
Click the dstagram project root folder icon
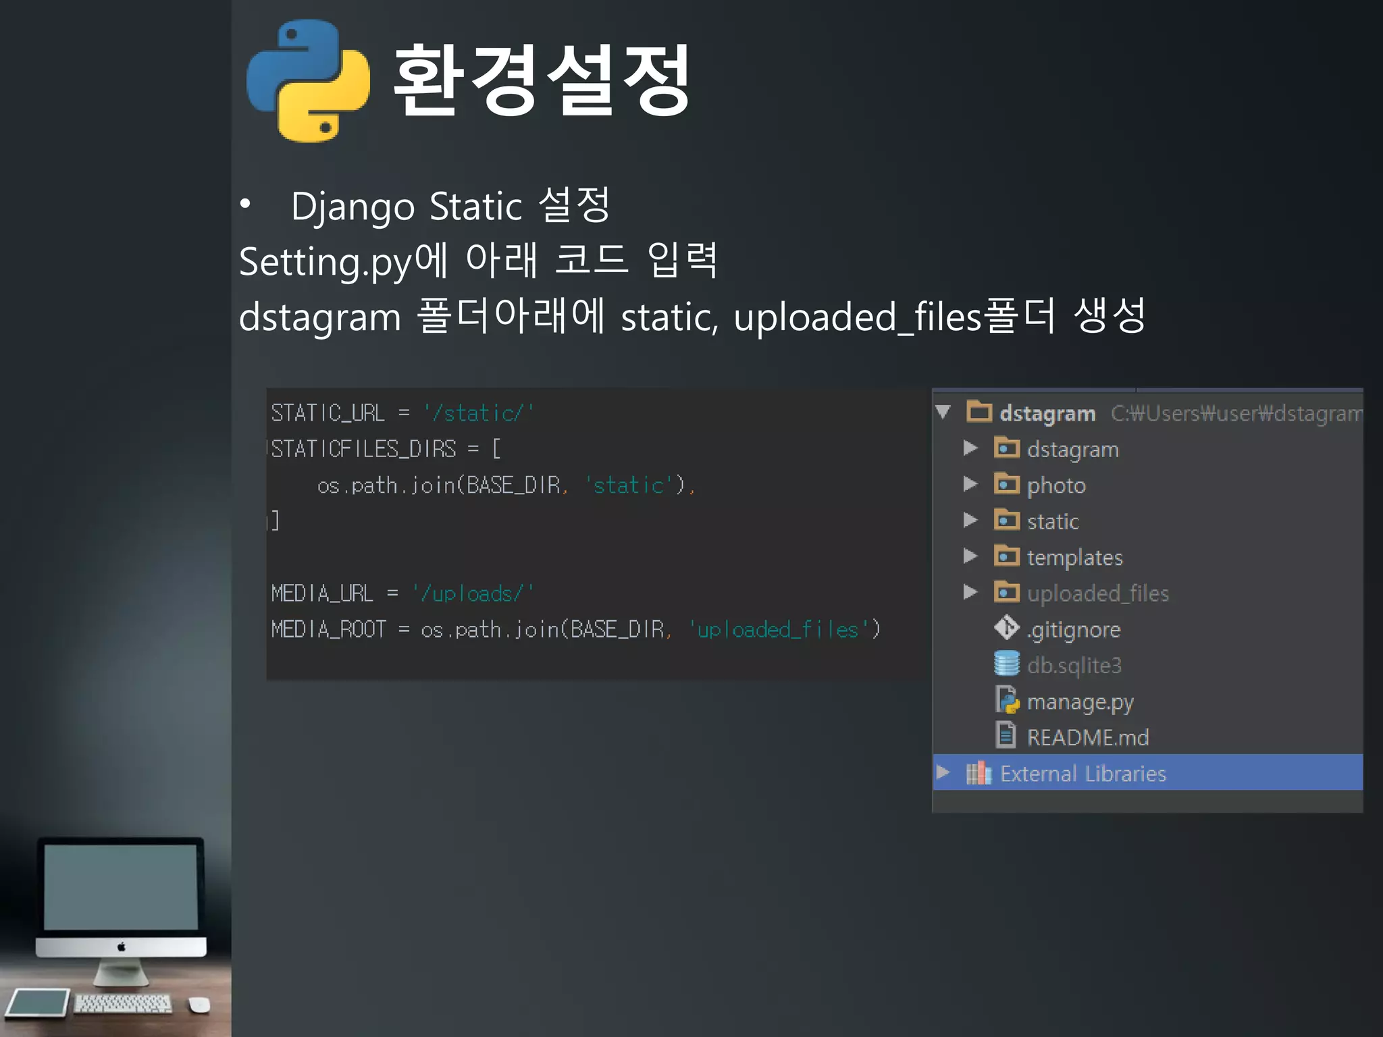click(979, 410)
